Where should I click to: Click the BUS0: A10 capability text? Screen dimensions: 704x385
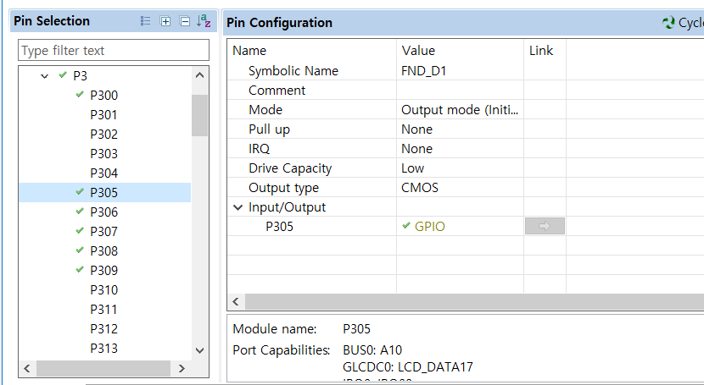pyautogui.click(x=372, y=349)
